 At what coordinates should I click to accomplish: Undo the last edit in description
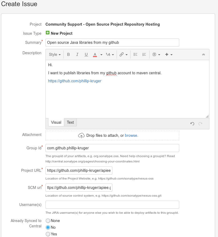click(192, 123)
